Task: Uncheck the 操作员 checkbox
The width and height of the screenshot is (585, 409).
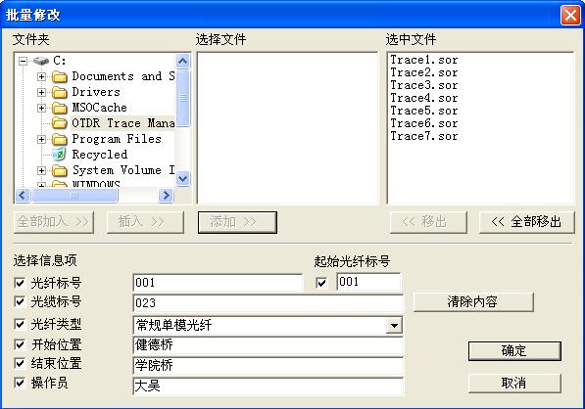Action: [x=20, y=383]
